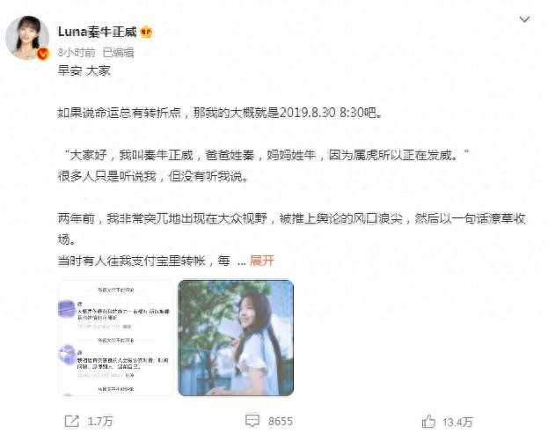Screen dimensions: 548x434
Task: Click the 13.4万 likes count
Action: [457, 423]
